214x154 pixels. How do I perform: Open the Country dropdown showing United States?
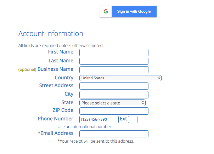click(x=120, y=78)
